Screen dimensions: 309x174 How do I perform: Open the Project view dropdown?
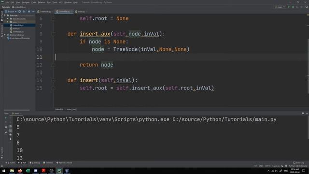11,12
